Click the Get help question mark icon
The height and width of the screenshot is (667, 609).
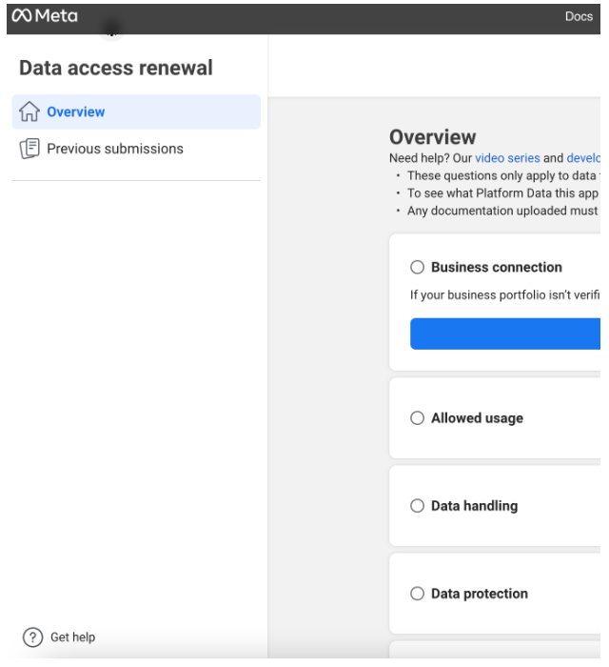coord(32,637)
